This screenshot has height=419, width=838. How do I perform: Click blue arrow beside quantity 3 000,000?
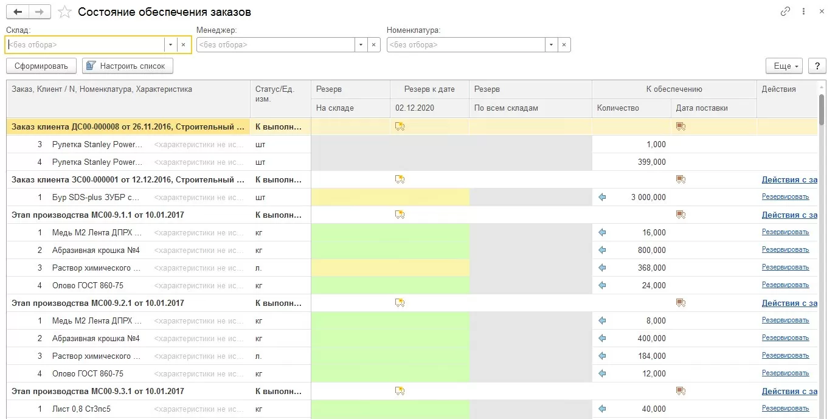(602, 197)
